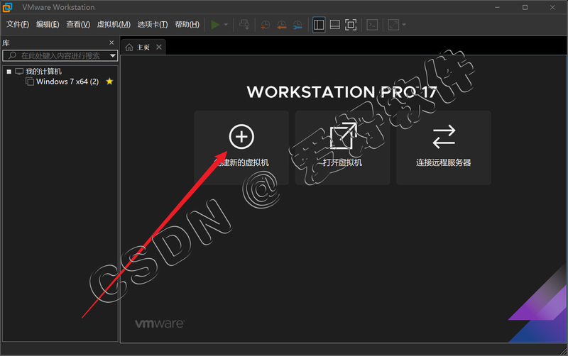This screenshot has width=568, height=356.
Task: Close the 库 library panel
Action: [x=111, y=43]
